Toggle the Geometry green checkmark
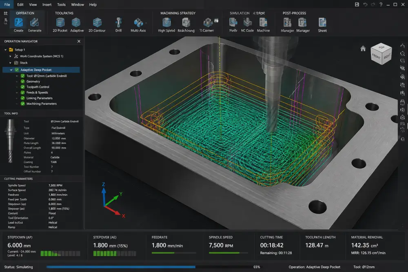Image resolution: width=408 pixels, height=272 pixels. click(22, 82)
